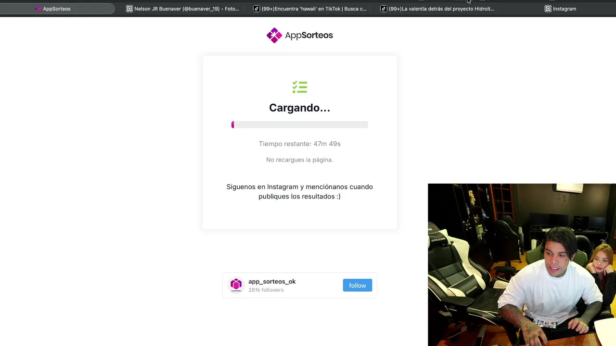
Task: Click the app_sorteos_ok profile avatar
Action: 236,285
